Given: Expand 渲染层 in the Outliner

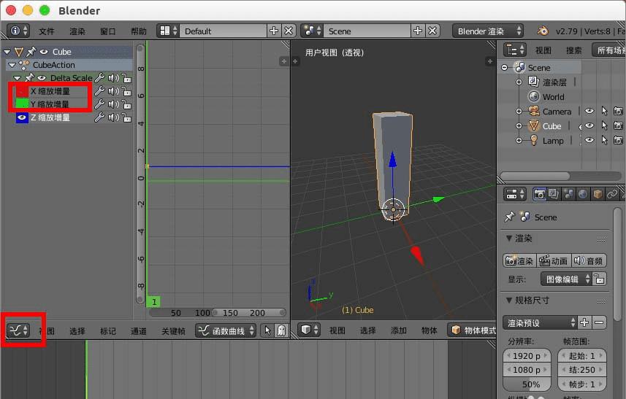Looking at the screenshot, I should tap(519, 82).
